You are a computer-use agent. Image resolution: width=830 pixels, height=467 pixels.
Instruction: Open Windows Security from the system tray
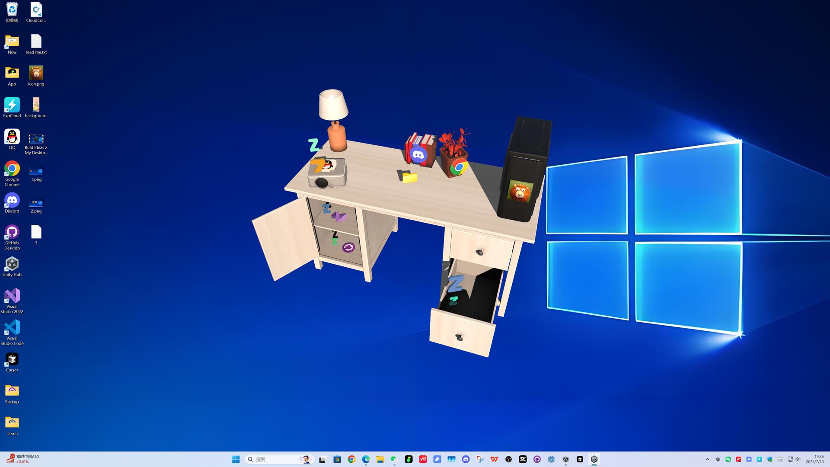point(770,459)
